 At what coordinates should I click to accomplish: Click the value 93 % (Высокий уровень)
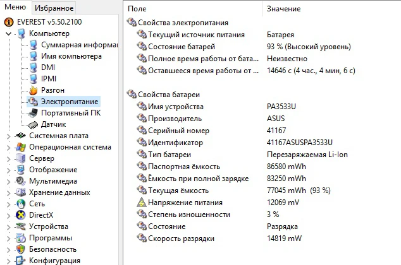click(309, 47)
